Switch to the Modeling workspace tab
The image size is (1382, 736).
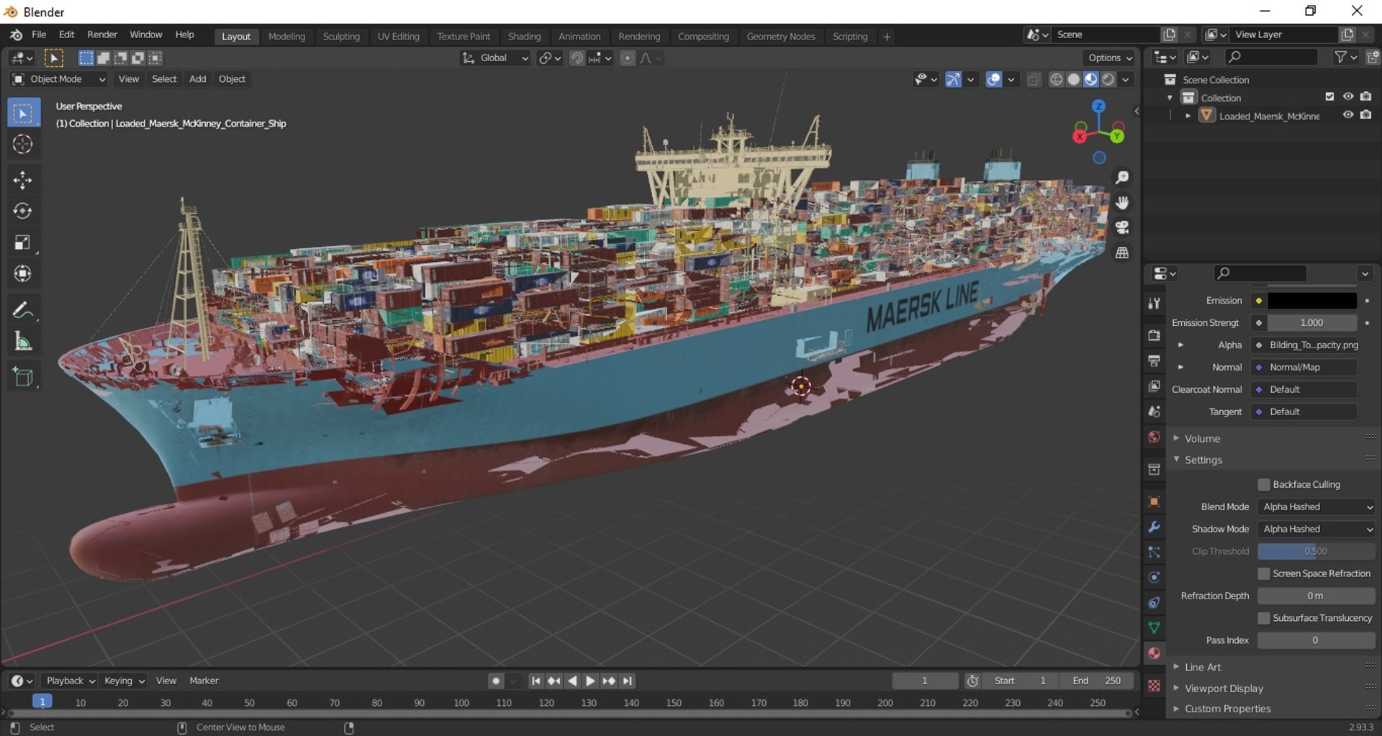pos(286,36)
